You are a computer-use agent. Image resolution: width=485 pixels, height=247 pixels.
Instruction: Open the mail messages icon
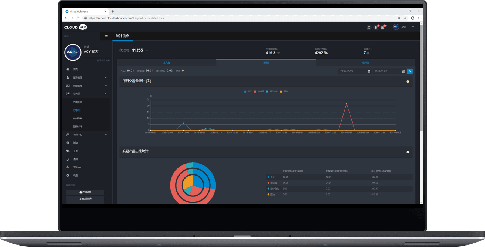382,27
